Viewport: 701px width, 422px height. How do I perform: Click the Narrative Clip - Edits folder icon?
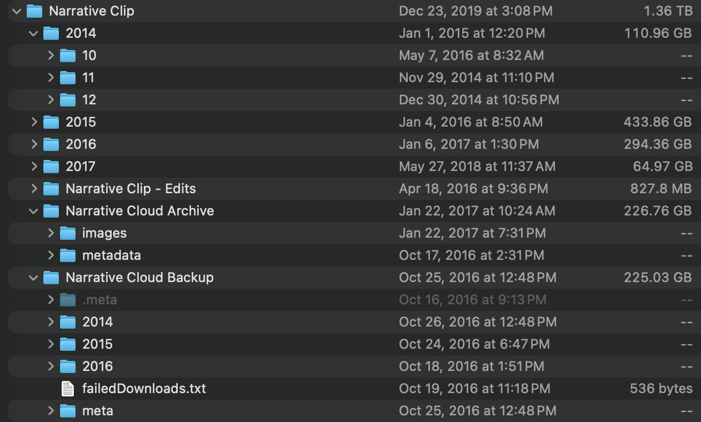[x=51, y=188]
